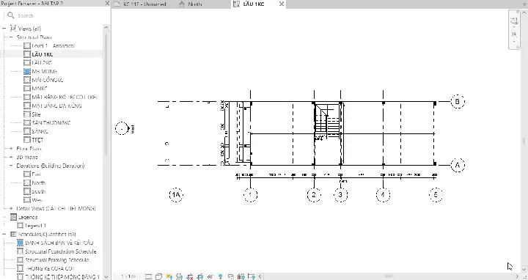Click the Project Browser search field
The width and height of the screenshot is (528, 280).
[x=57, y=15]
